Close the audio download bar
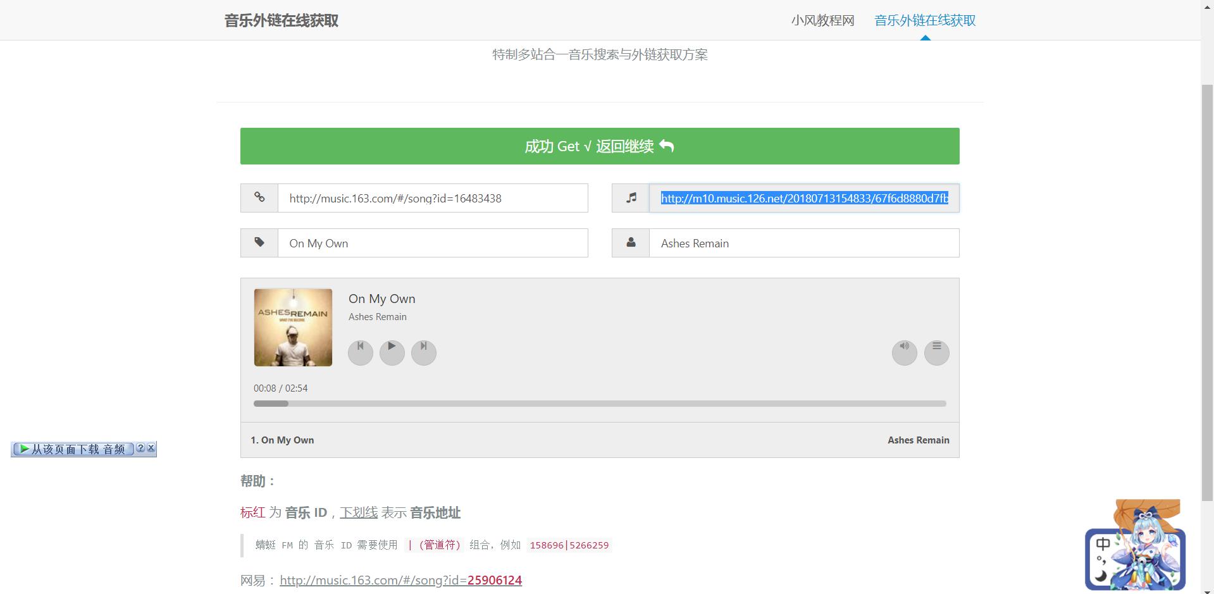Image resolution: width=1214 pixels, height=594 pixels. coord(150,449)
